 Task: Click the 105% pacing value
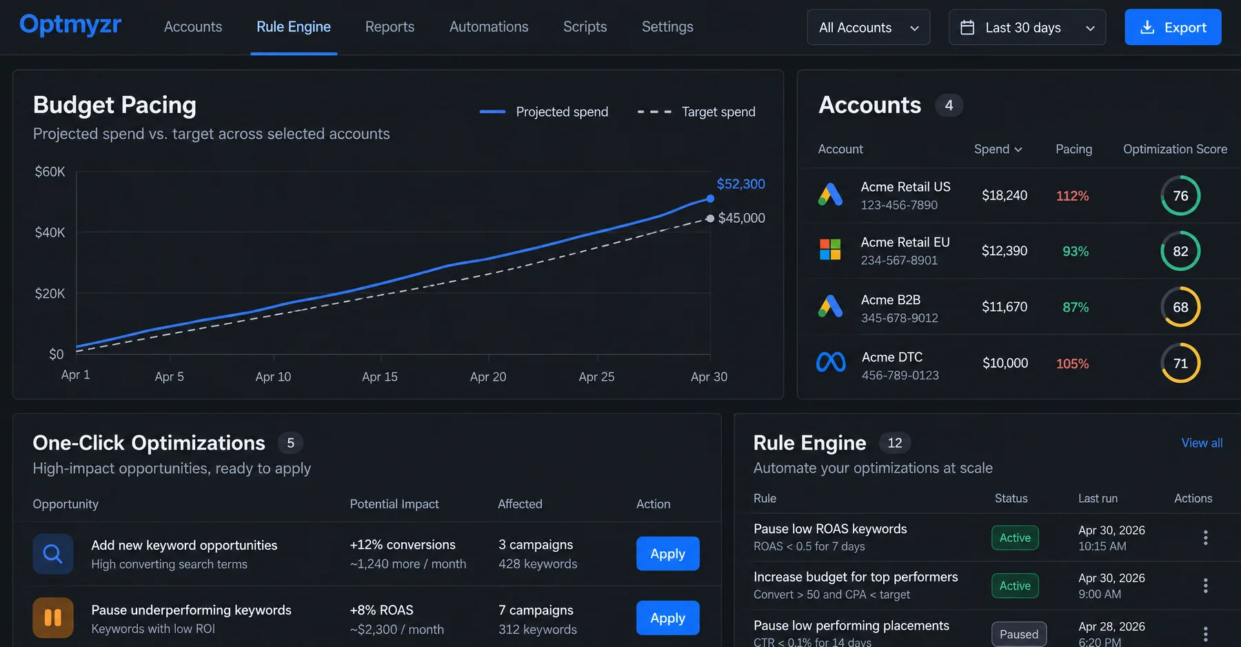click(x=1072, y=364)
